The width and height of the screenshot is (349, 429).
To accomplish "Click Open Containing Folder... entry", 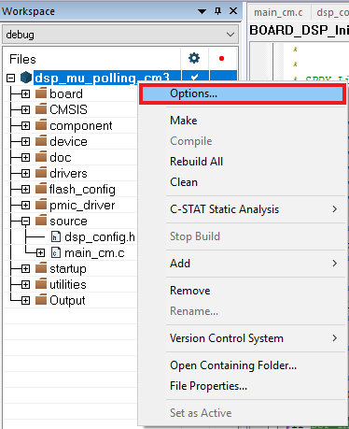I will click(233, 365).
